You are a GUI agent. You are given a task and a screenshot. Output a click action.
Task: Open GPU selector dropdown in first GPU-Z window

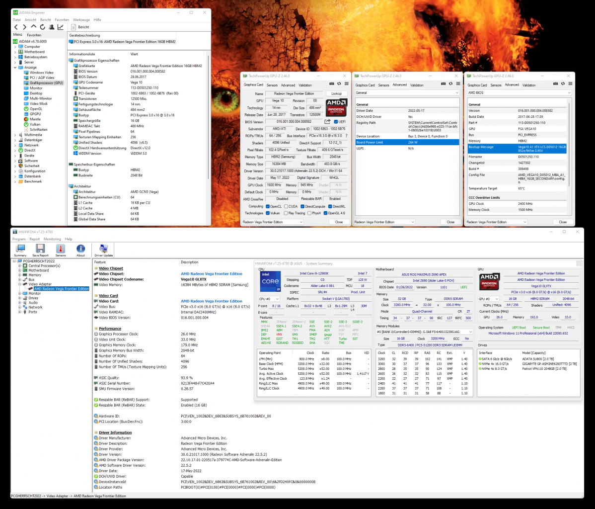[273, 222]
